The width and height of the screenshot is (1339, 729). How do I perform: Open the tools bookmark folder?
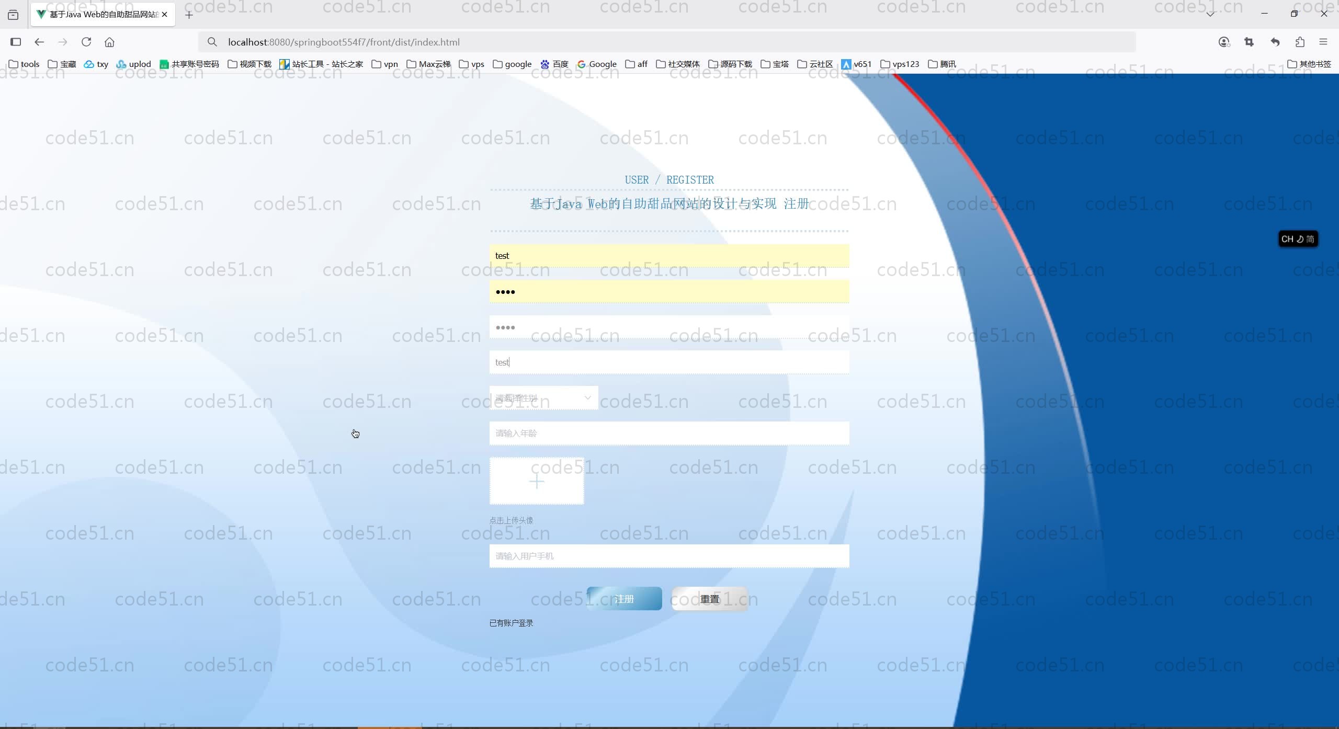point(24,64)
